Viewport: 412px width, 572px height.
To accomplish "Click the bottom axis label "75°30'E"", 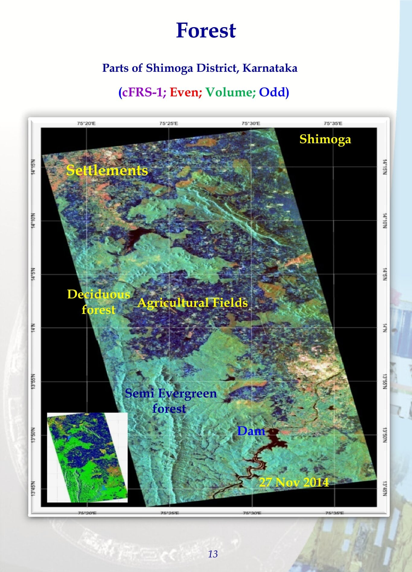I will pos(252,513).
